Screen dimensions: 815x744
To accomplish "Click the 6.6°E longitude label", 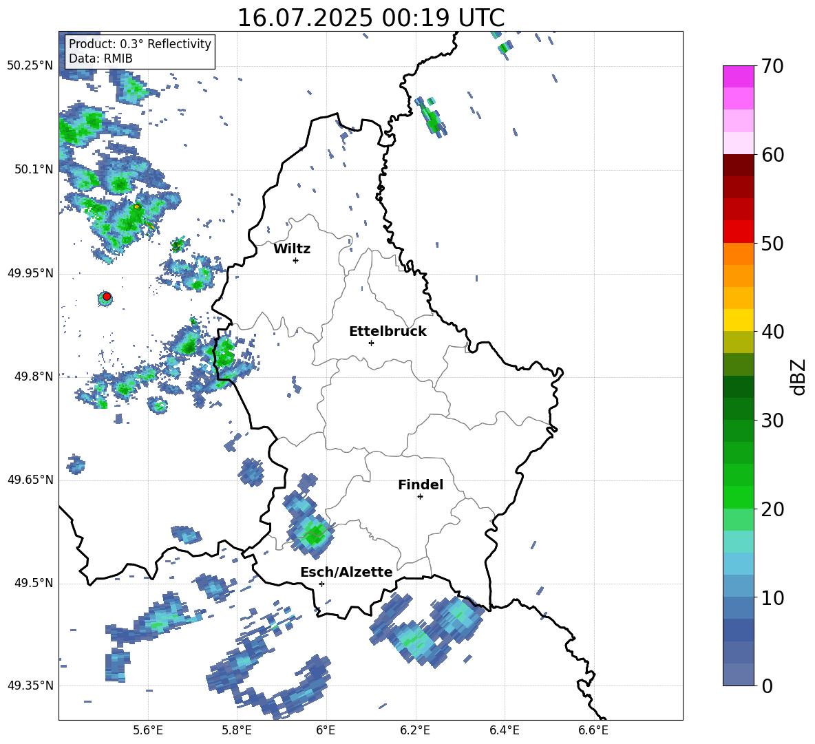I will (593, 730).
